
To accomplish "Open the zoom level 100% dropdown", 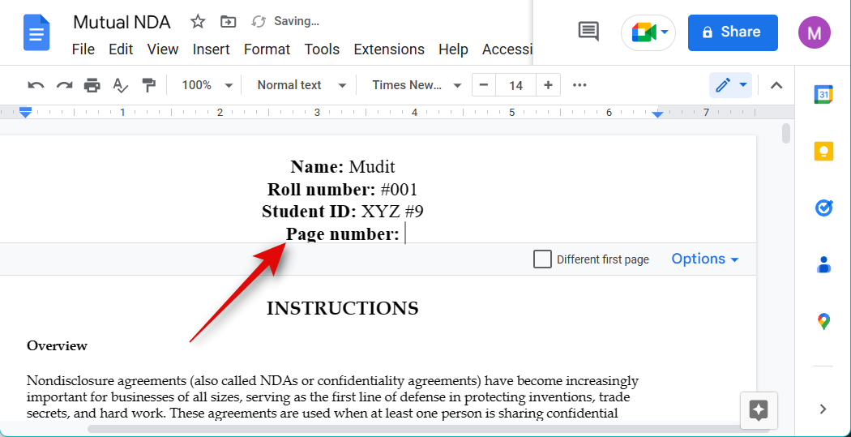I will coord(207,85).
